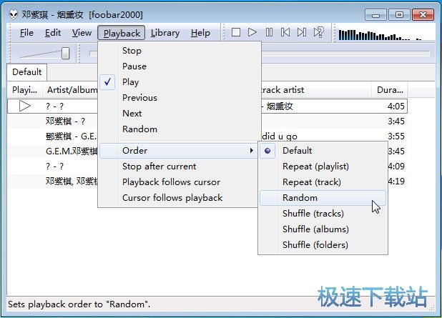Choose Random in the Playback menu

(x=179, y=129)
